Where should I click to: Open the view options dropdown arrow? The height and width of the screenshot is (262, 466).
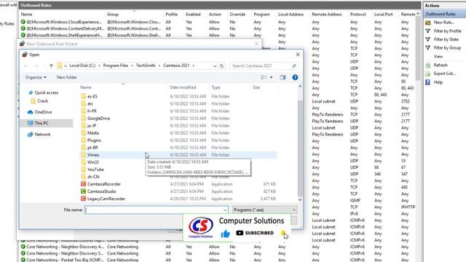(271, 77)
